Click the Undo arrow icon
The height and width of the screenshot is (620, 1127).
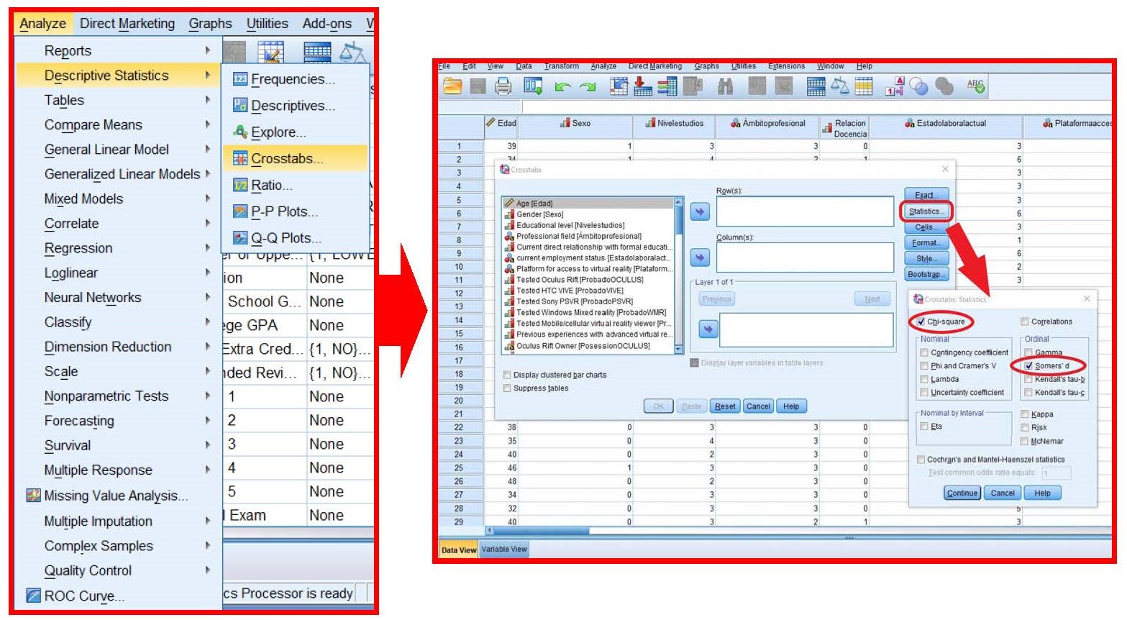pyautogui.click(x=562, y=87)
